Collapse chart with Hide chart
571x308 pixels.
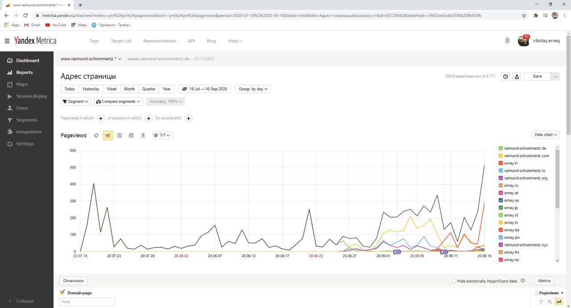click(x=545, y=135)
